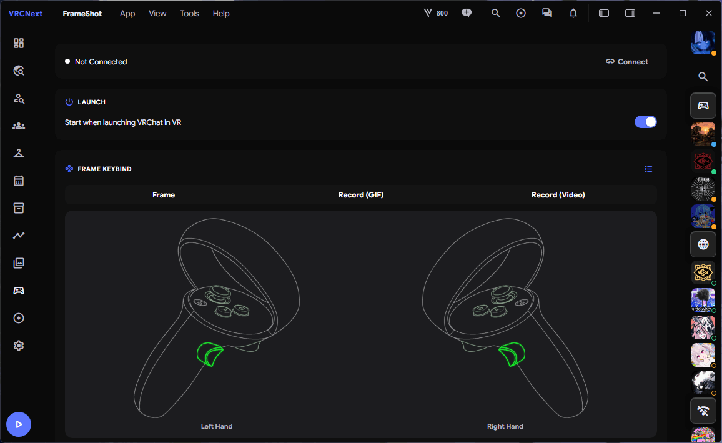Click the add chat bubble icon in title bar
Image resolution: width=722 pixels, height=443 pixels.
click(467, 13)
